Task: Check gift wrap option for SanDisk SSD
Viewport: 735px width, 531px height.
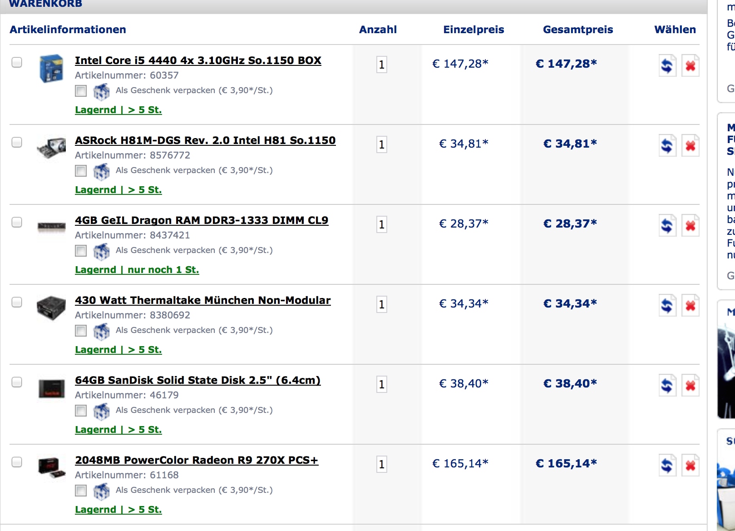Action: (81, 411)
